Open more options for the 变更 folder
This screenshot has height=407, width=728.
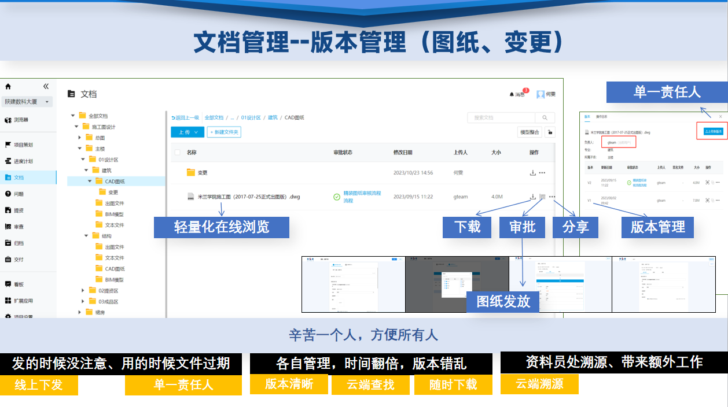542,172
